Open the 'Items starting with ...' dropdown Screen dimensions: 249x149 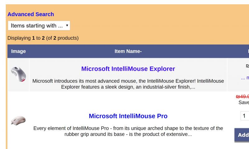39,26
